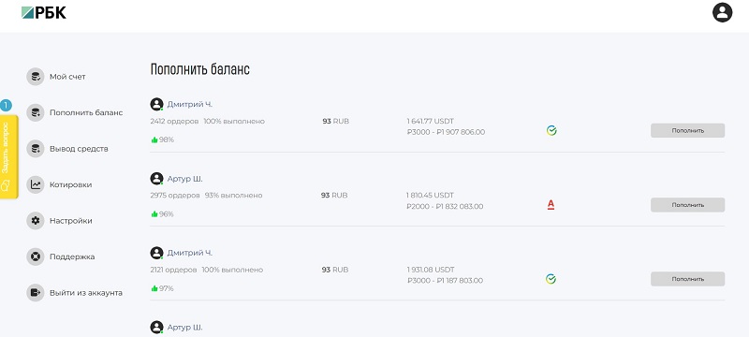
Task: Click the РБК logo
Action: [x=44, y=13]
